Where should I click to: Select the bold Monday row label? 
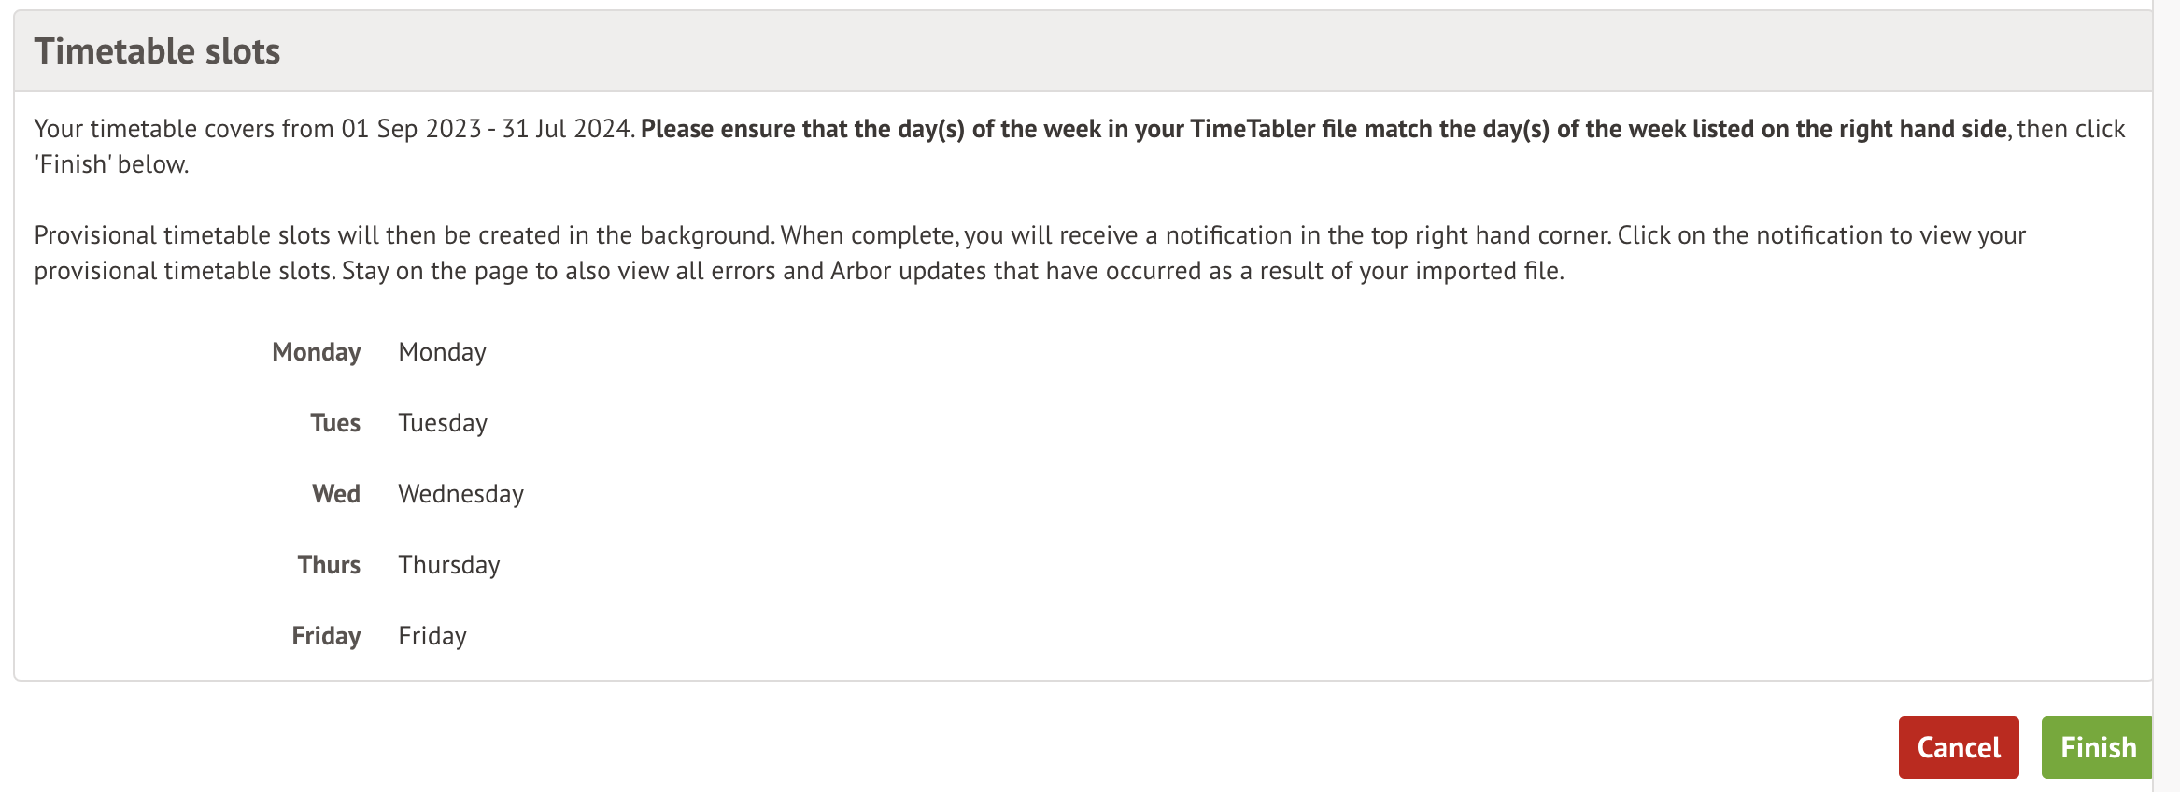316,352
